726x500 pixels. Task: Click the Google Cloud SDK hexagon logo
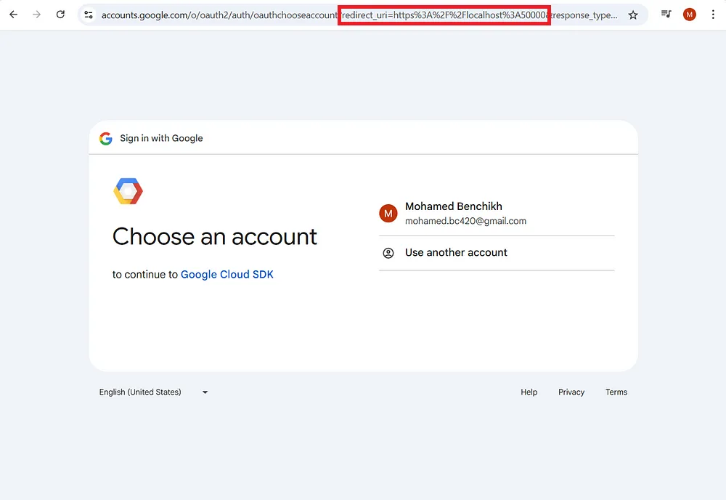point(128,191)
